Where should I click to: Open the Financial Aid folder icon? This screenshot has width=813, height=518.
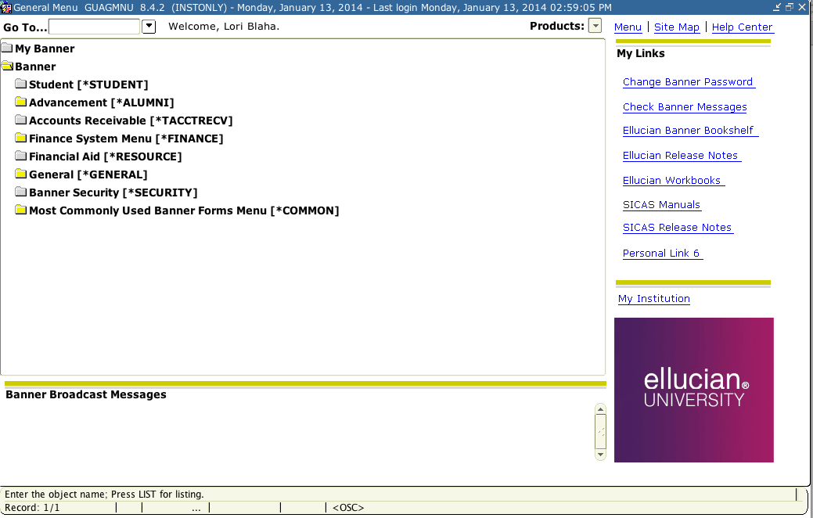pyautogui.click(x=21, y=156)
